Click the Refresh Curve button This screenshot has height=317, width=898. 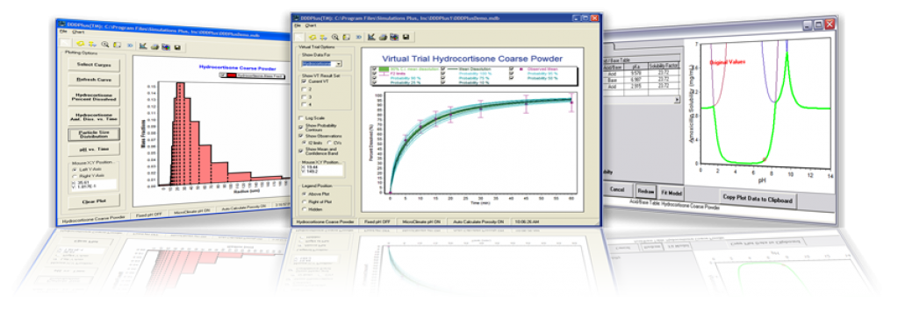pos(94,80)
